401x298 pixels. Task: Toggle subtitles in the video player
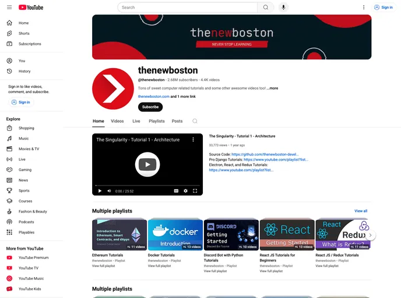[176, 191]
